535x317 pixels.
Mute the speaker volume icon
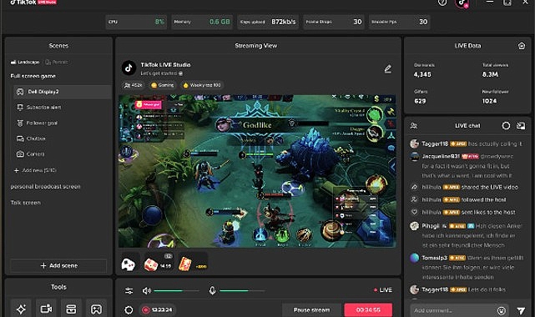[146, 291]
